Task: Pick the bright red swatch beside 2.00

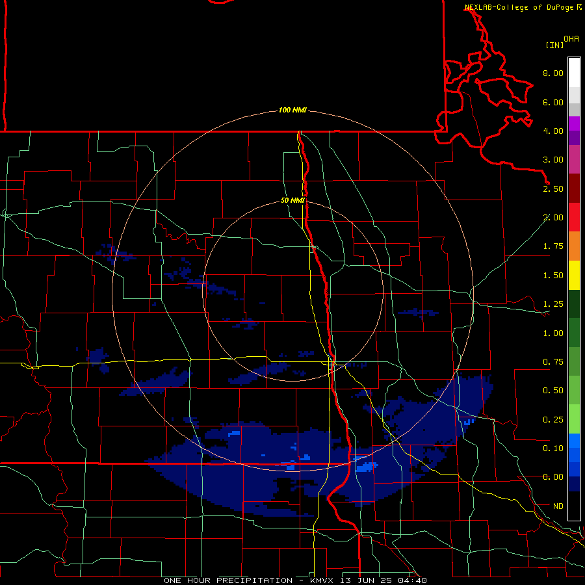Action: coord(574,218)
